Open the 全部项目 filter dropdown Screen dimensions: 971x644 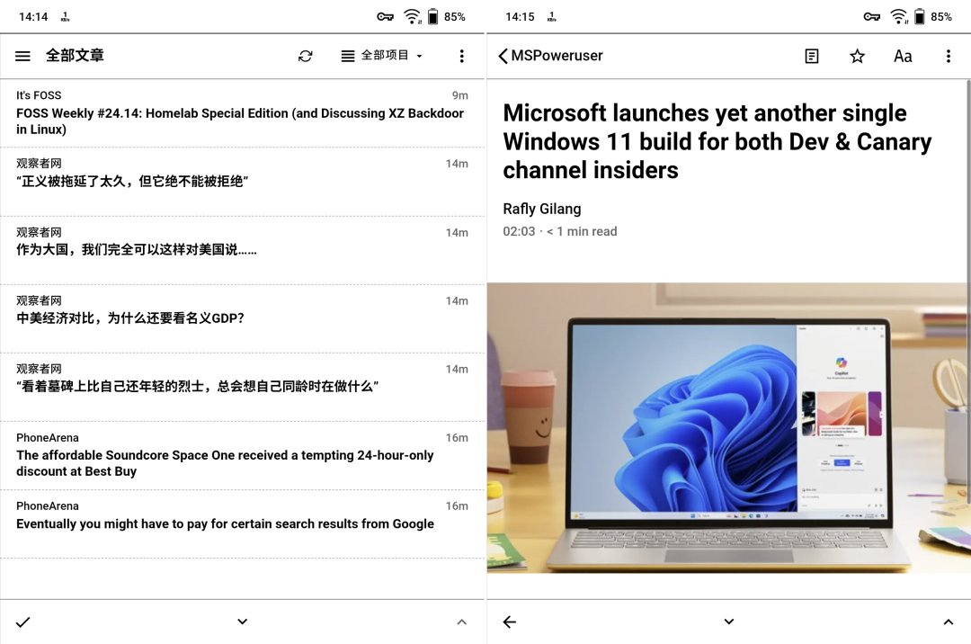[382, 56]
